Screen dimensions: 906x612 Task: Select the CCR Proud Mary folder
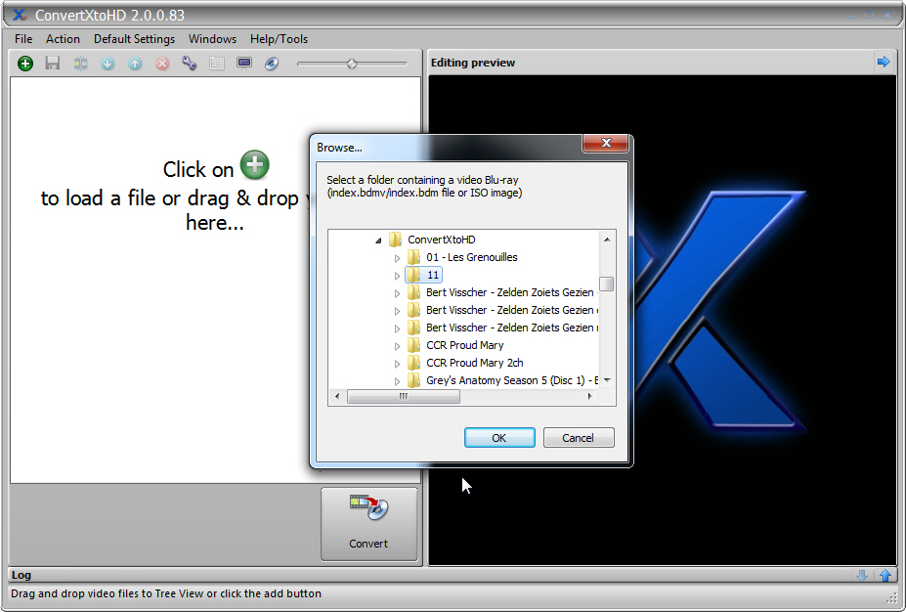[464, 345]
